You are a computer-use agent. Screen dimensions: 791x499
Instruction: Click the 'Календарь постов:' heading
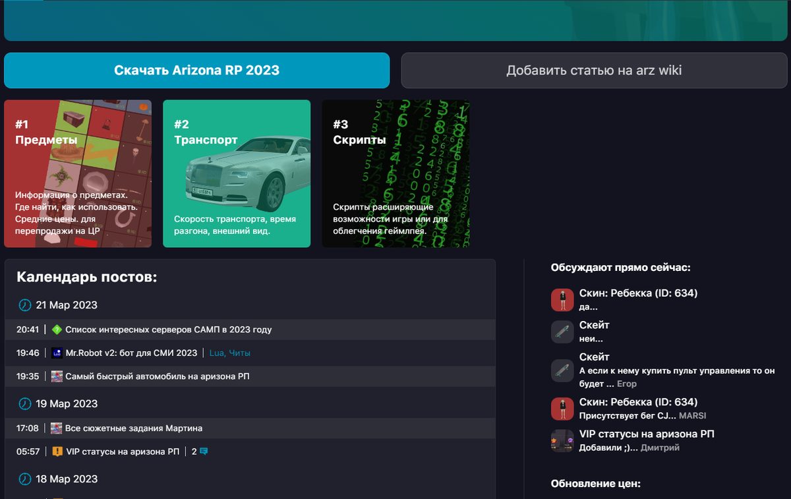click(87, 277)
